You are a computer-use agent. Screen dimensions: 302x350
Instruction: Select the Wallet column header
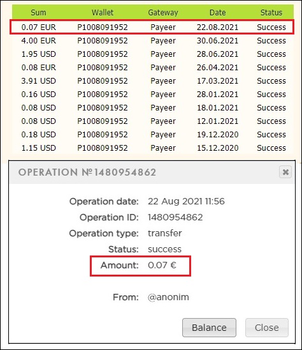click(103, 13)
